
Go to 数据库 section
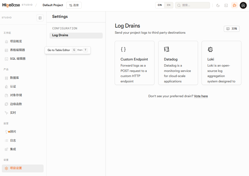[22, 78]
